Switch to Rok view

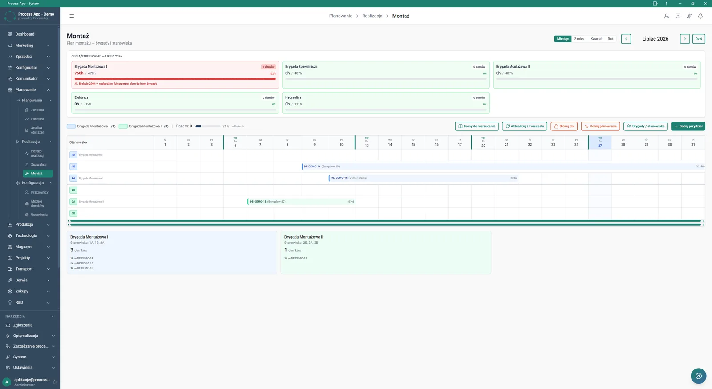[x=611, y=39]
